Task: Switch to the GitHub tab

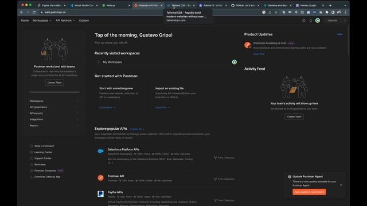Action: 245,5
